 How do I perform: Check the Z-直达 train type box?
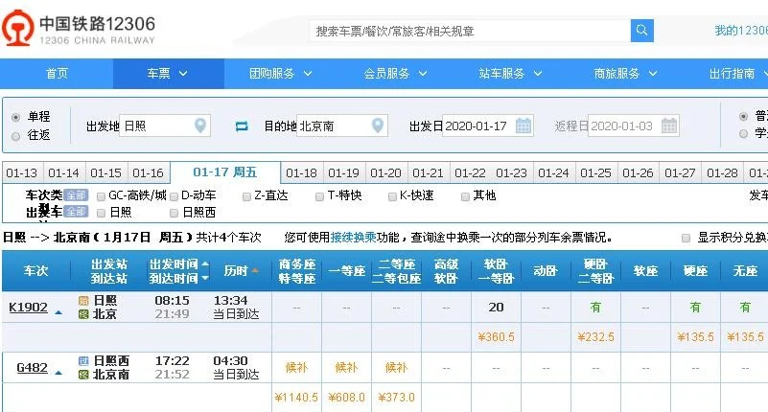tap(246, 196)
